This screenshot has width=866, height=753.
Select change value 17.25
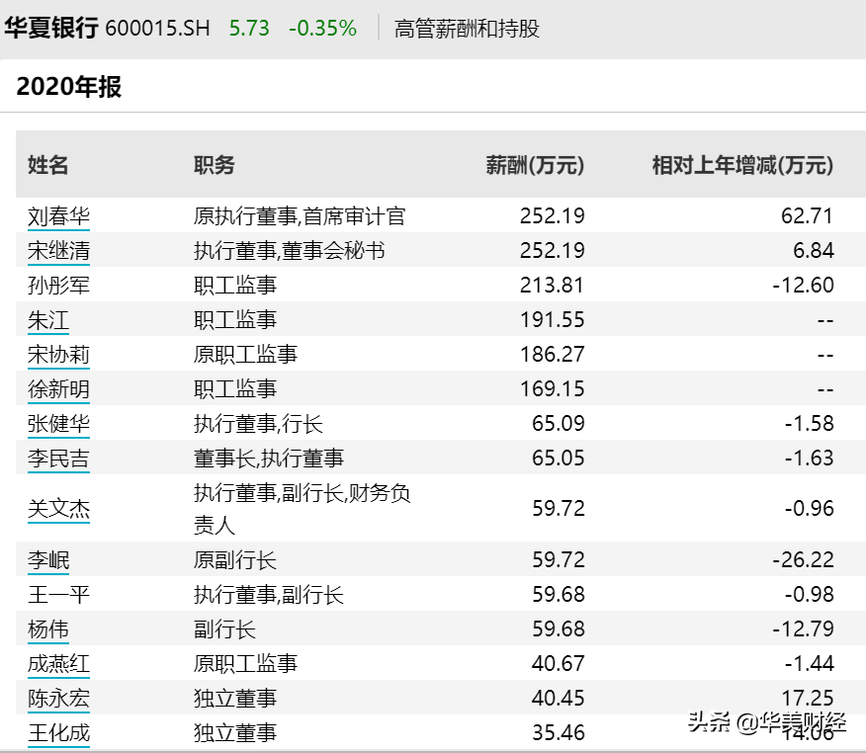[807, 699]
